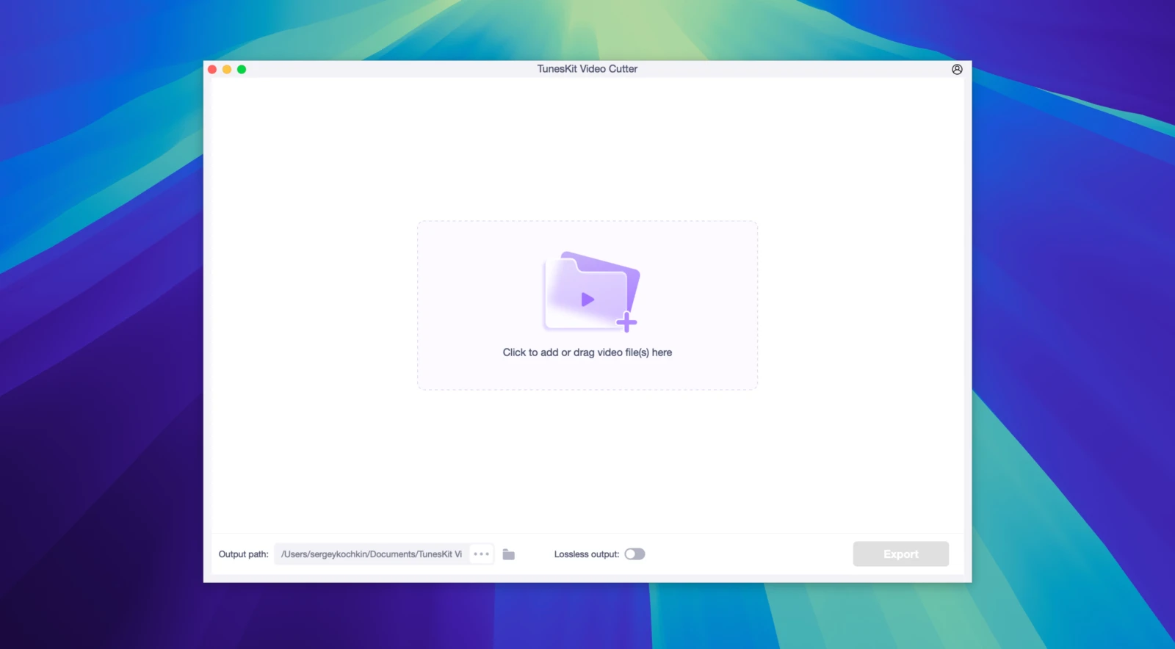This screenshot has width=1175, height=649.
Task: Click the plus sign on the folder icon
Action: click(626, 322)
